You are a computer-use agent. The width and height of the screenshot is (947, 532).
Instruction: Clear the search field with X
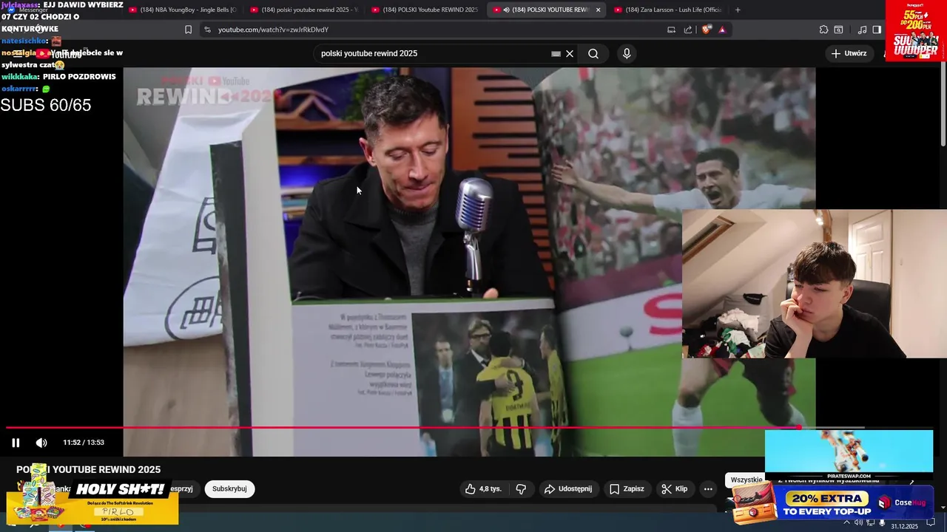[570, 54]
